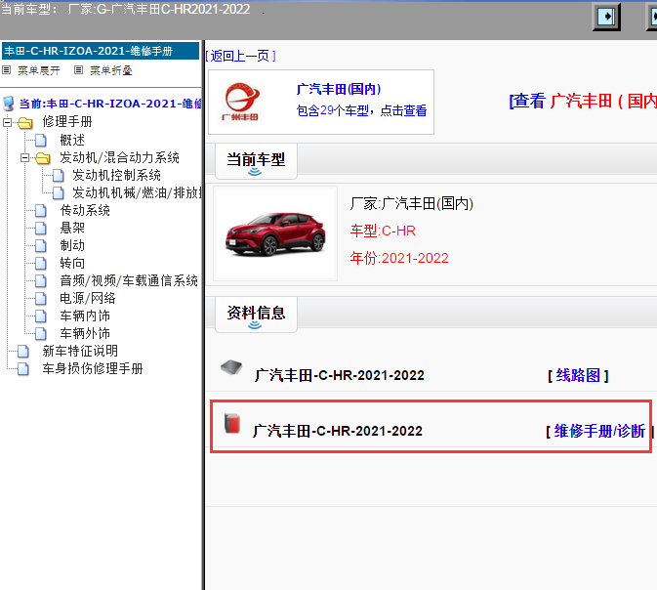Select 发动机机械/燃油/排放 tree item

tap(138, 192)
